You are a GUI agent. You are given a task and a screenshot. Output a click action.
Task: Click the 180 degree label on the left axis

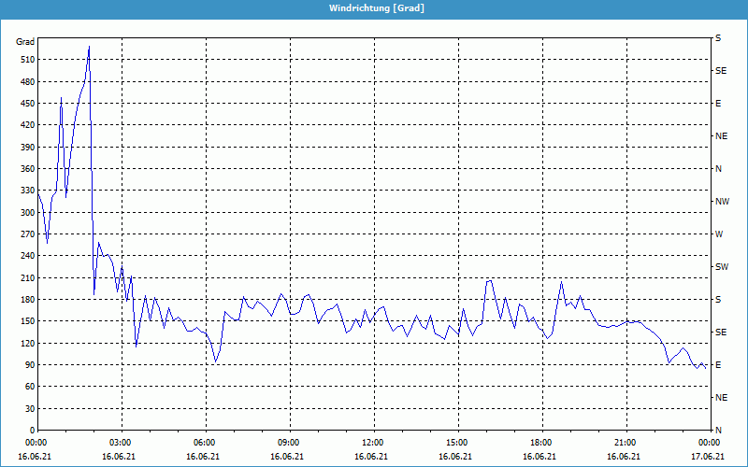tap(25, 300)
